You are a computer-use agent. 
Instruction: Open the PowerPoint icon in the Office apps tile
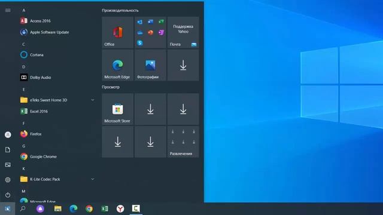click(150, 32)
